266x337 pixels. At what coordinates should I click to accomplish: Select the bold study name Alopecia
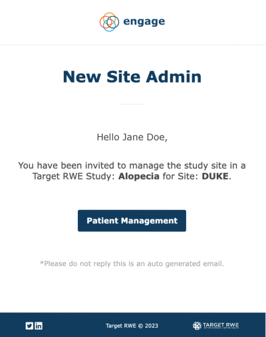click(139, 176)
